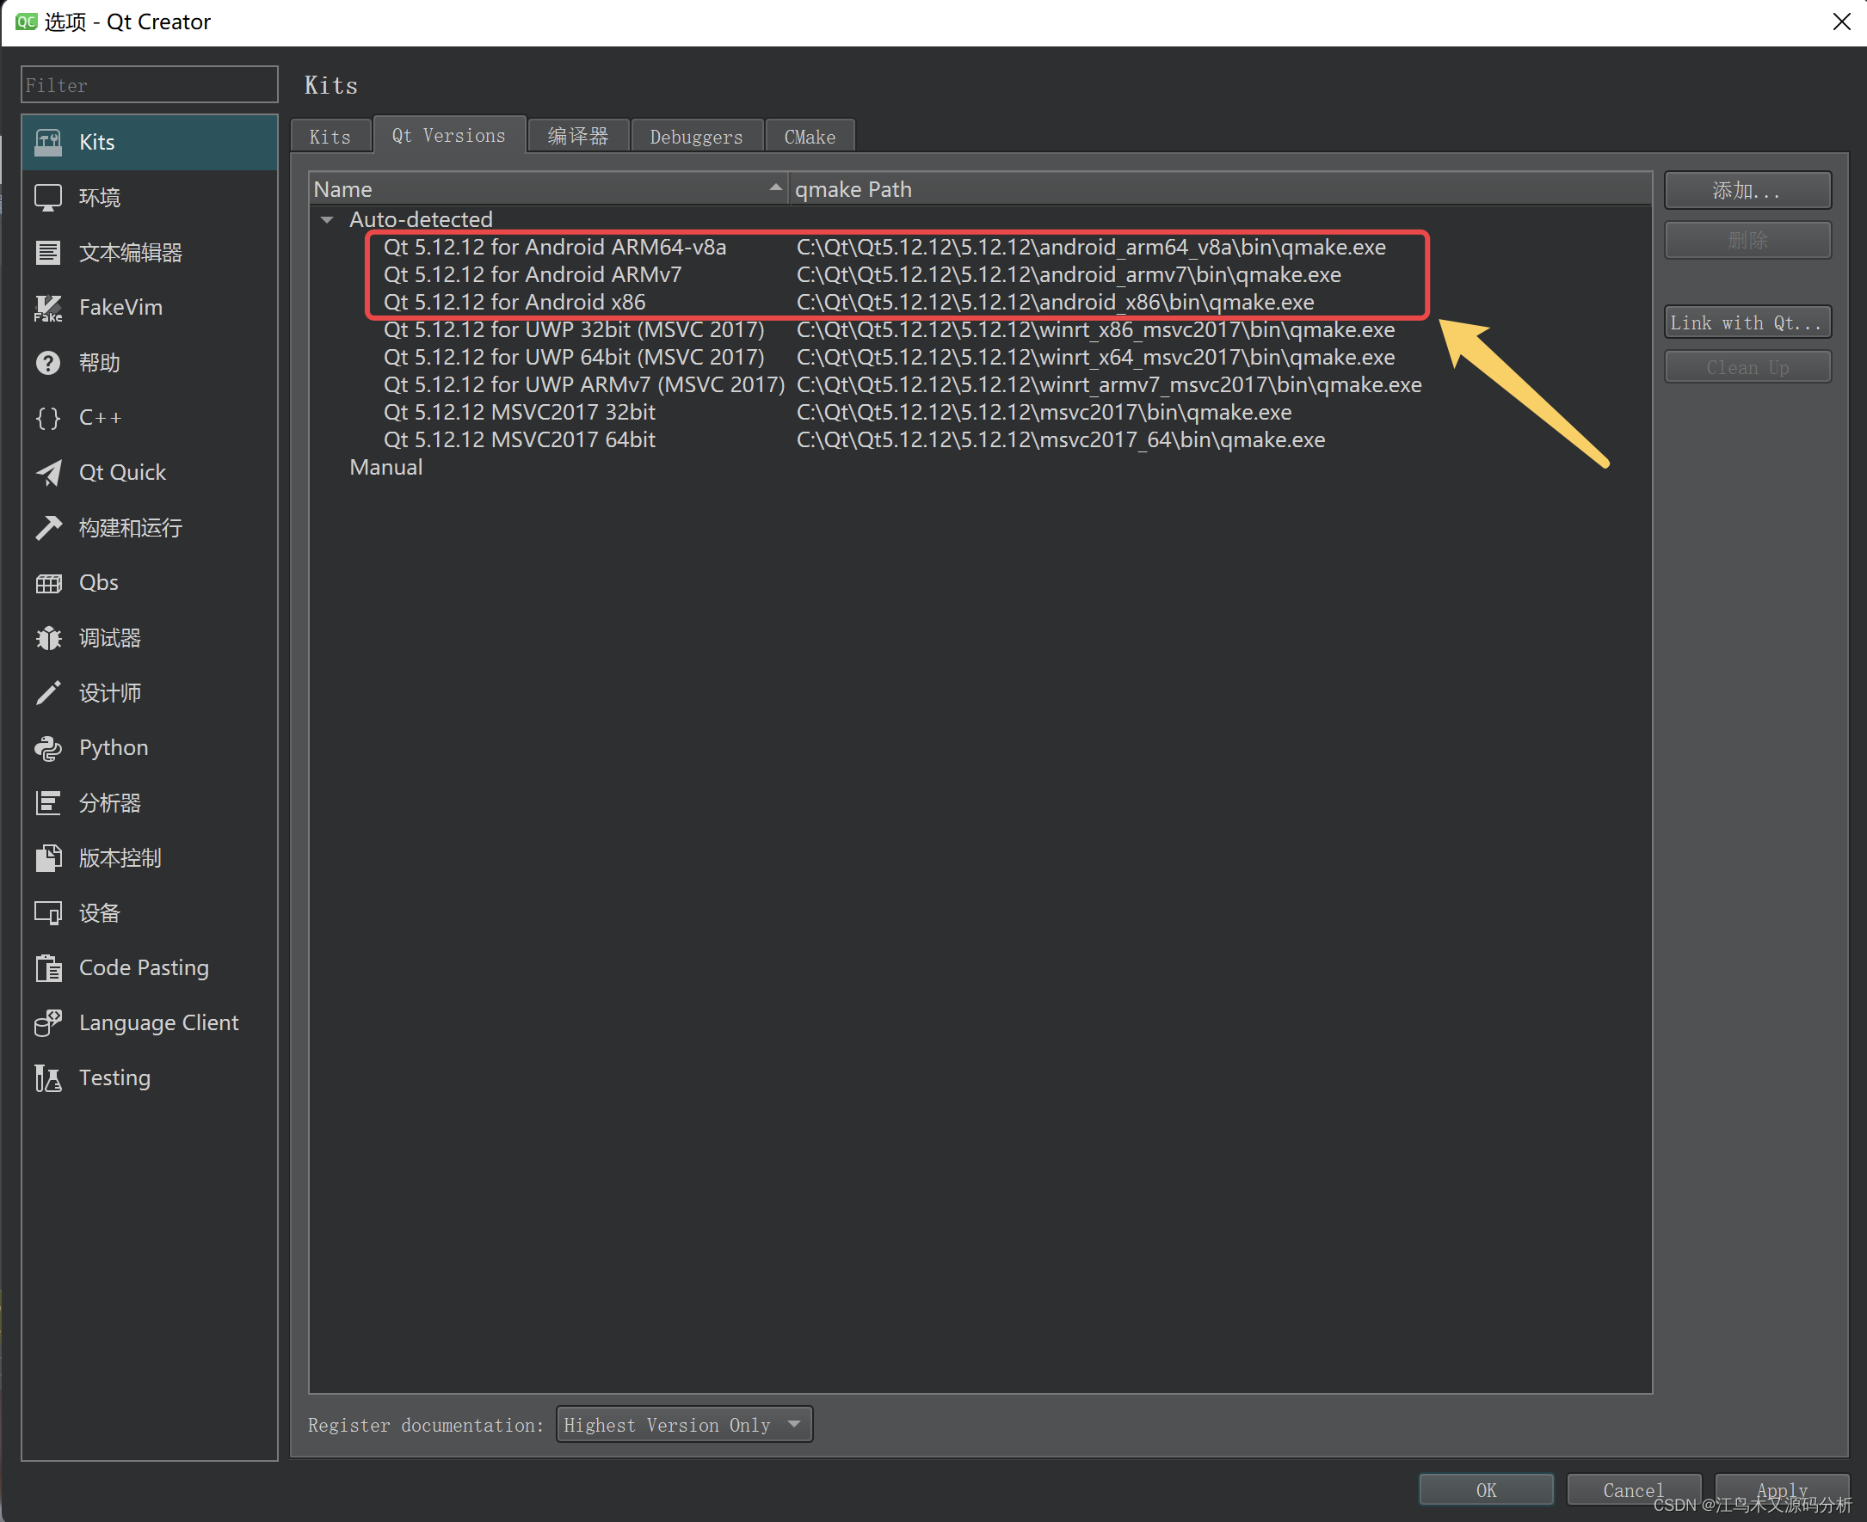1867x1522 pixels.
Task: Select Qt 5.12.12 MSVC2017 64bit row
Action: (520, 440)
